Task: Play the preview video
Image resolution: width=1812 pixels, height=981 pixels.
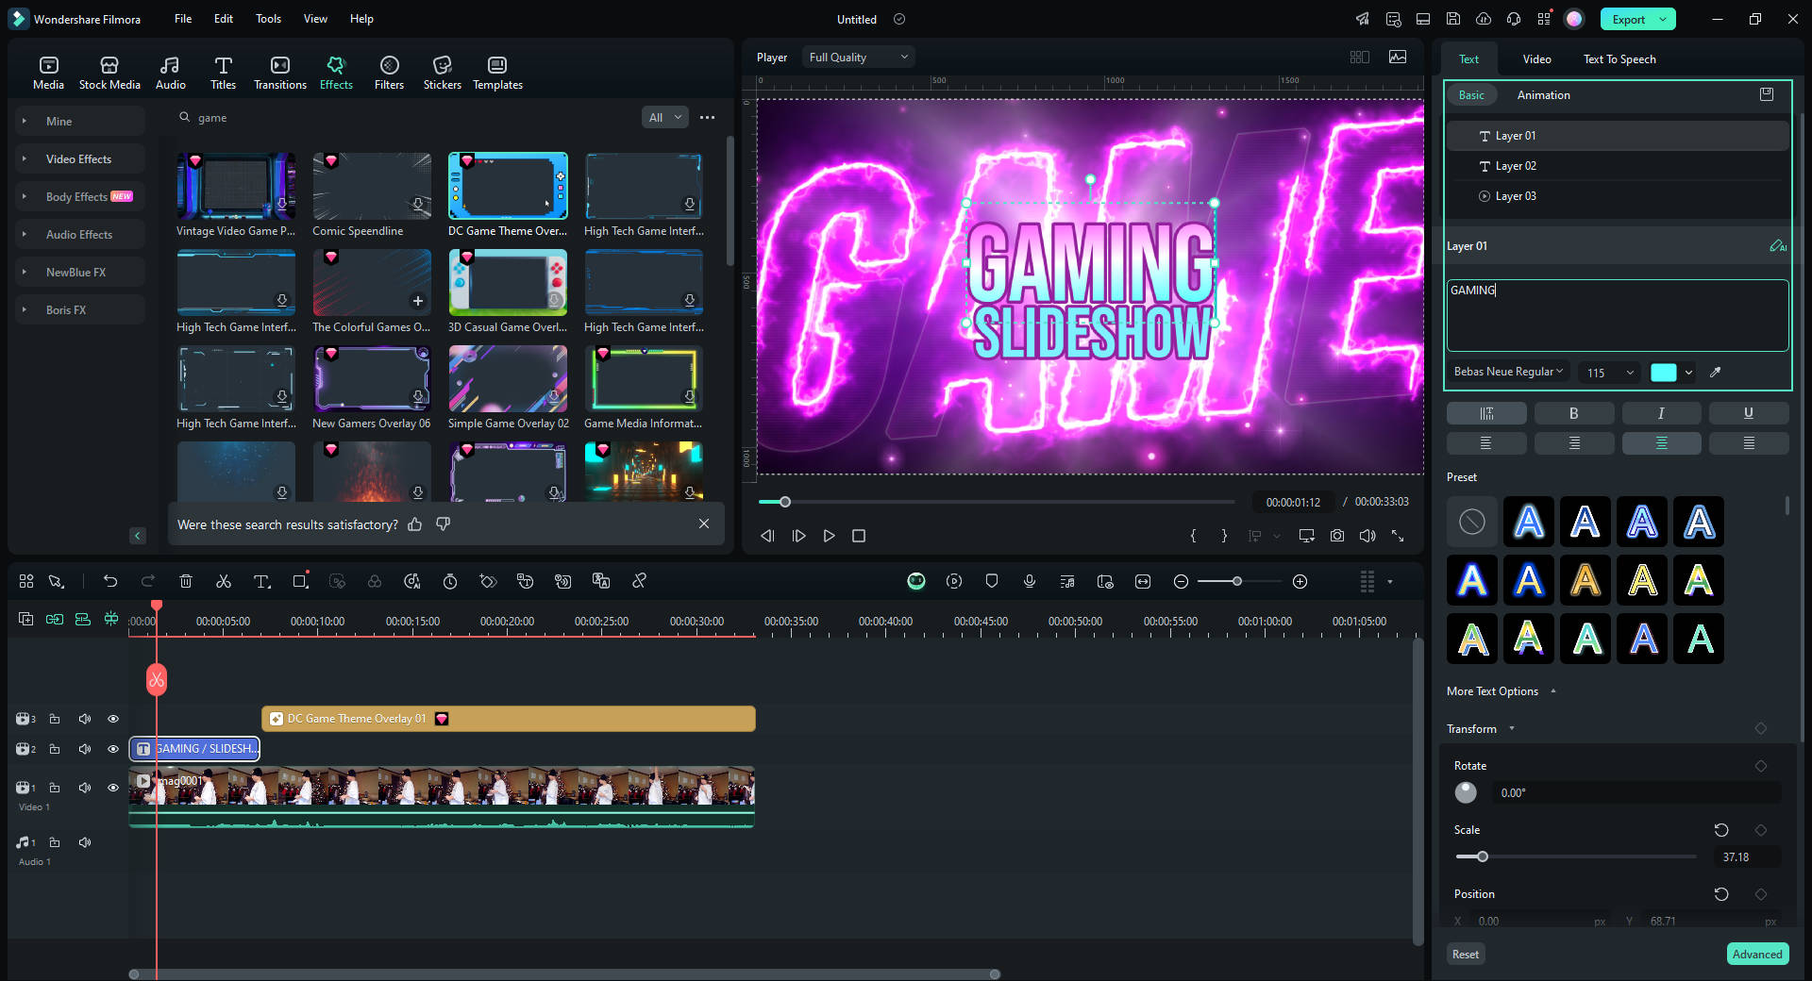Action: (x=829, y=536)
